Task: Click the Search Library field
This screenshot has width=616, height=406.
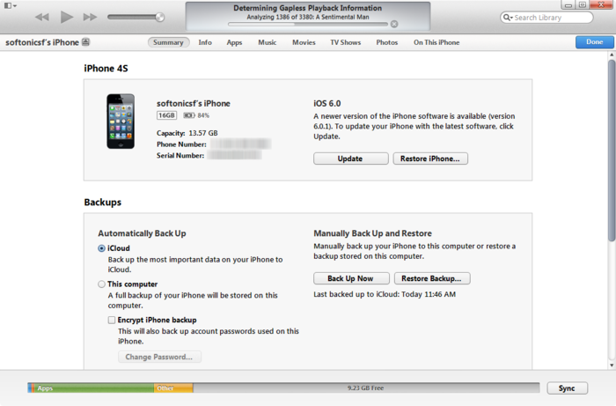Action: 546,18
